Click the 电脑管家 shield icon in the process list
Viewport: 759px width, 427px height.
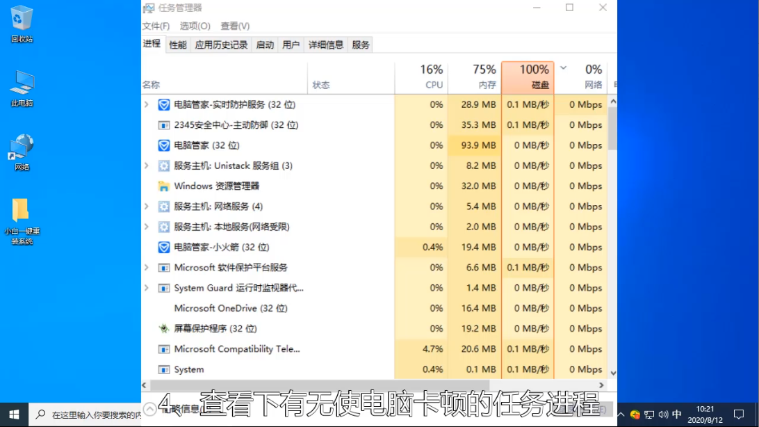(x=163, y=145)
